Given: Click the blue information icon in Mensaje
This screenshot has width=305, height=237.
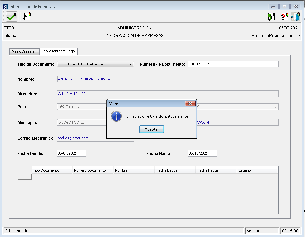Looking at the screenshot, I should coord(116,116).
